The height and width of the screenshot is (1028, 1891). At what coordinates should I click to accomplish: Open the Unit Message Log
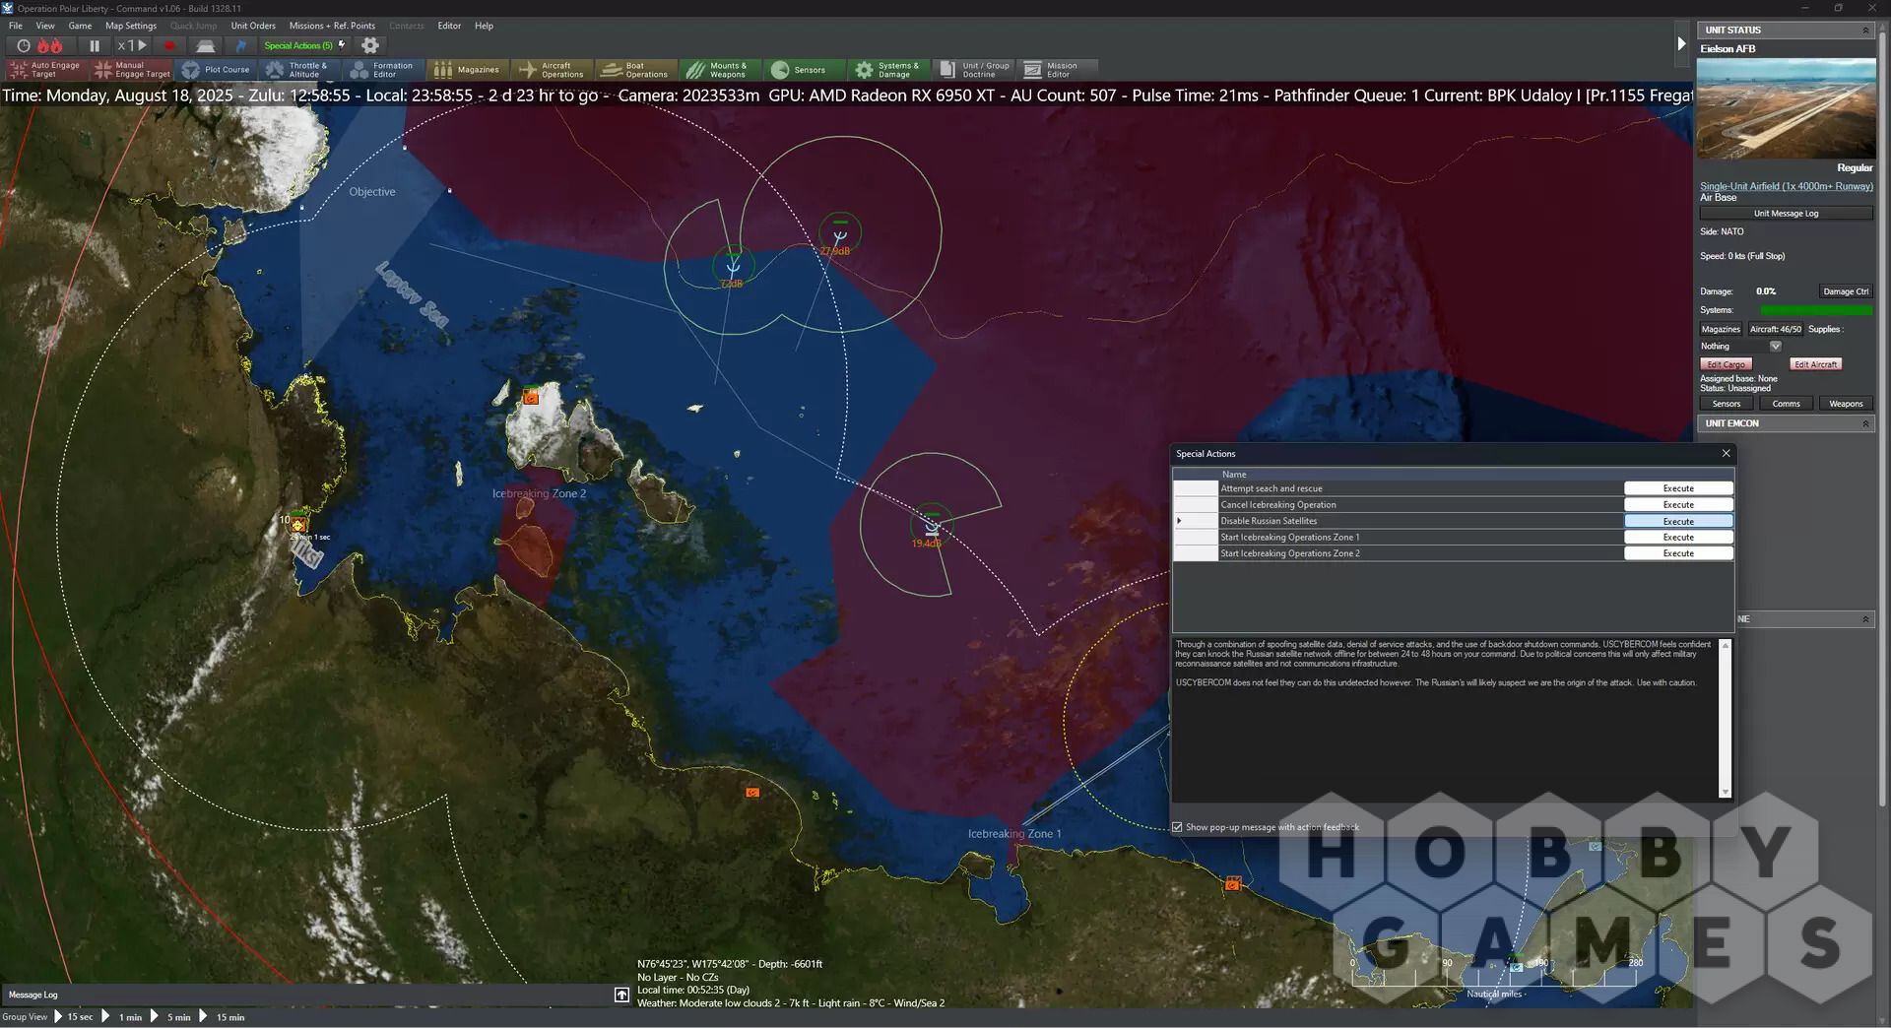[1786, 214]
